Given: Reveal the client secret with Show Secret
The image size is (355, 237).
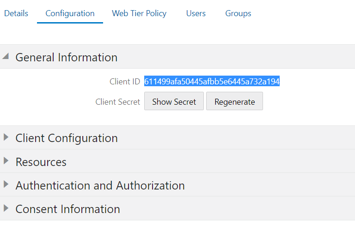Looking at the screenshot, I should (174, 101).
